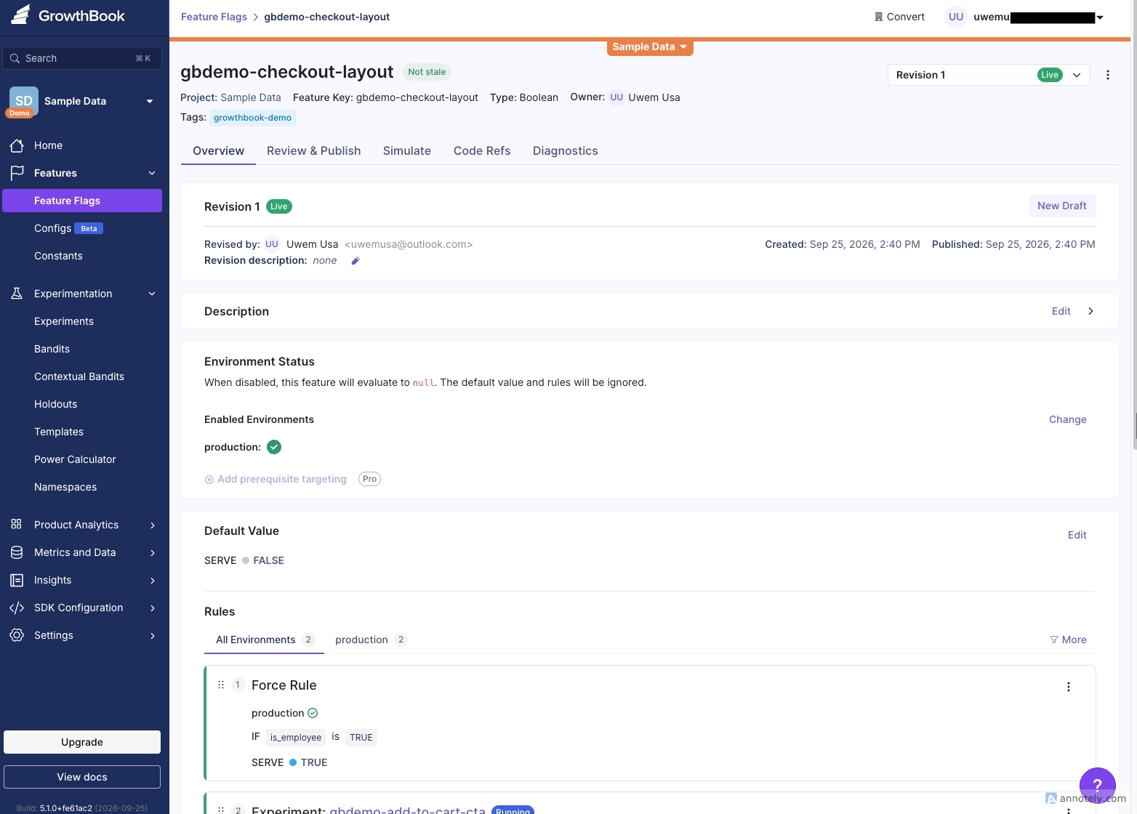Open Contextual Bandits in sidebar
The width and height of the screenshot is (1137, 814).
click(79, 376)
